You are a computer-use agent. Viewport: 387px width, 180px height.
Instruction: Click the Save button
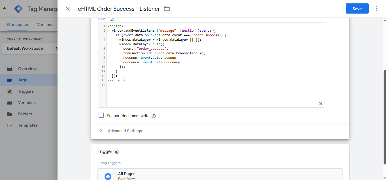[357, 8]
